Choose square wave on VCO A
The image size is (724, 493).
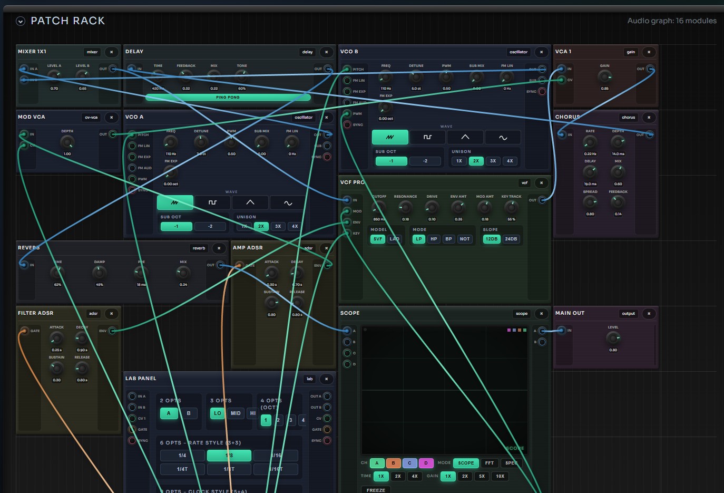(212, 202)
